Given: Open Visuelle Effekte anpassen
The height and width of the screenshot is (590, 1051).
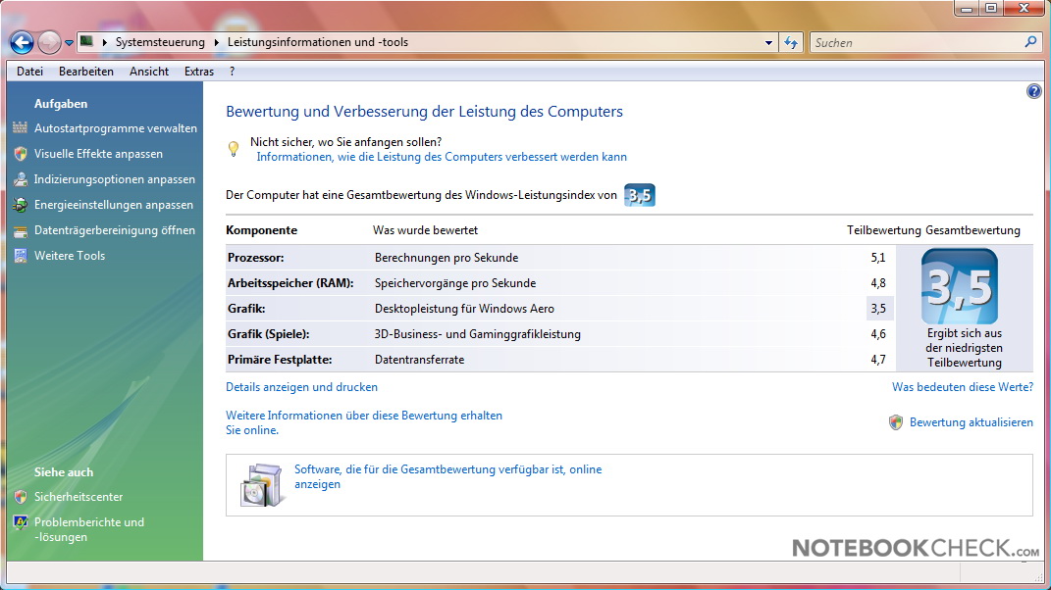Looking at the screenshot, I should pos(98,153).
